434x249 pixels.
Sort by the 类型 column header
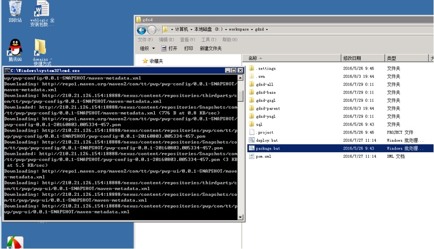[407, 58]
